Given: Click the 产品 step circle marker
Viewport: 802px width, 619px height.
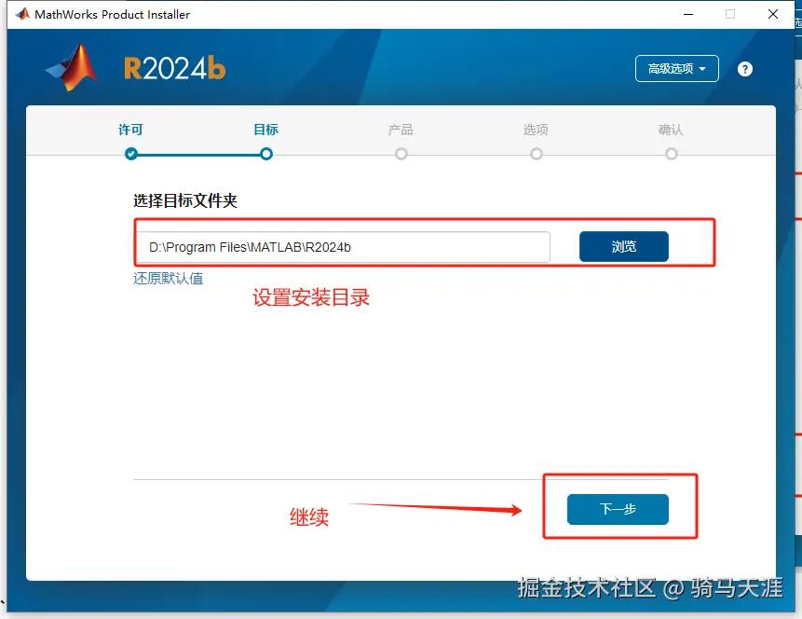Looking at the screenshot, I should pyautogui.click(x=401, y=154).
